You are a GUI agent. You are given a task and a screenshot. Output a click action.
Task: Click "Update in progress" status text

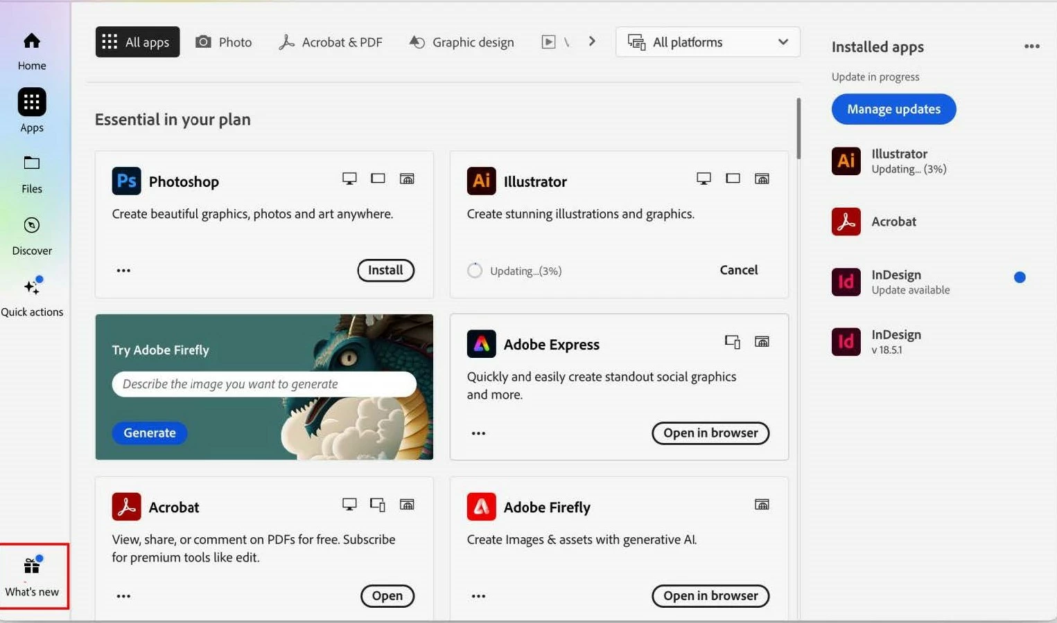(x=875, y=77)
